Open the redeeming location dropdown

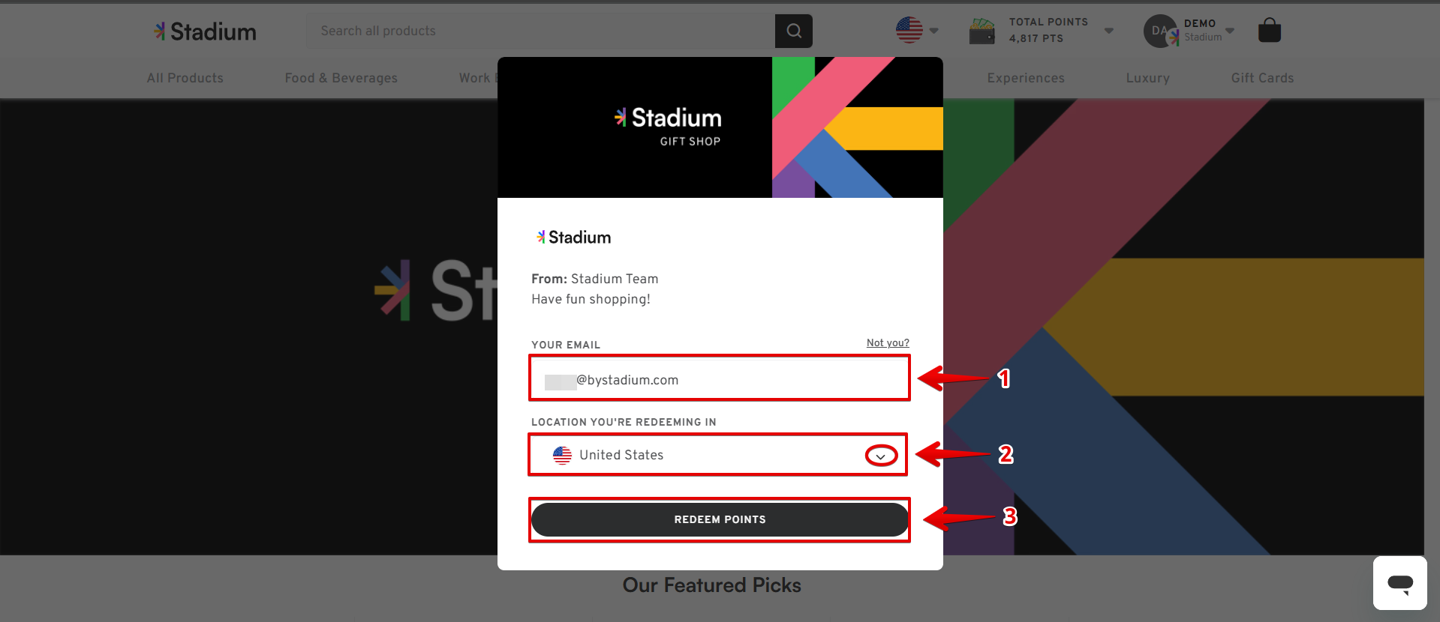(x=881, y=456)
